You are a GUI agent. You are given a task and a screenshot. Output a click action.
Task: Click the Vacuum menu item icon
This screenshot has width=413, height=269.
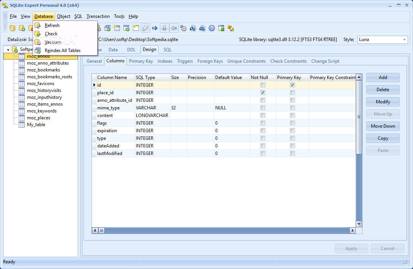(38, 42)
